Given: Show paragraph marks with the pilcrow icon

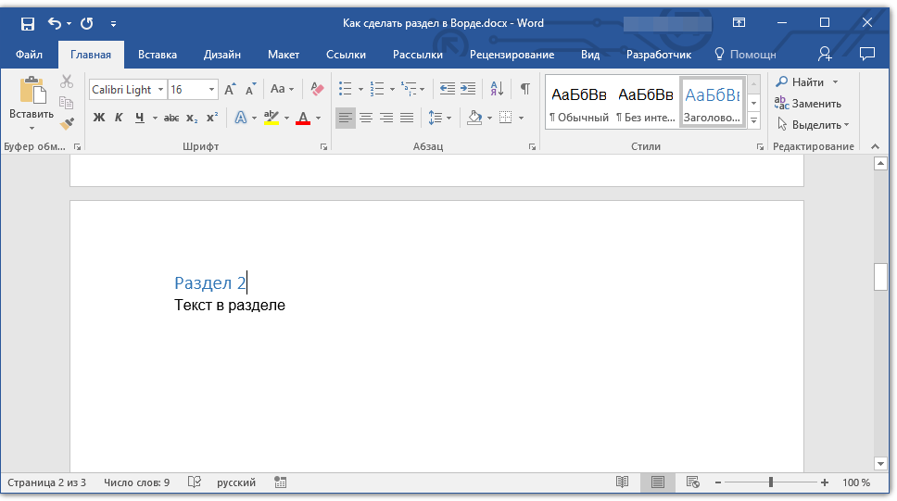Looking at the screenshot, I should 524,89.
